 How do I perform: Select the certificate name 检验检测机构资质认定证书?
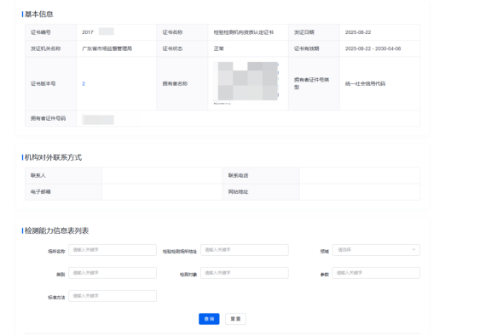244,32
